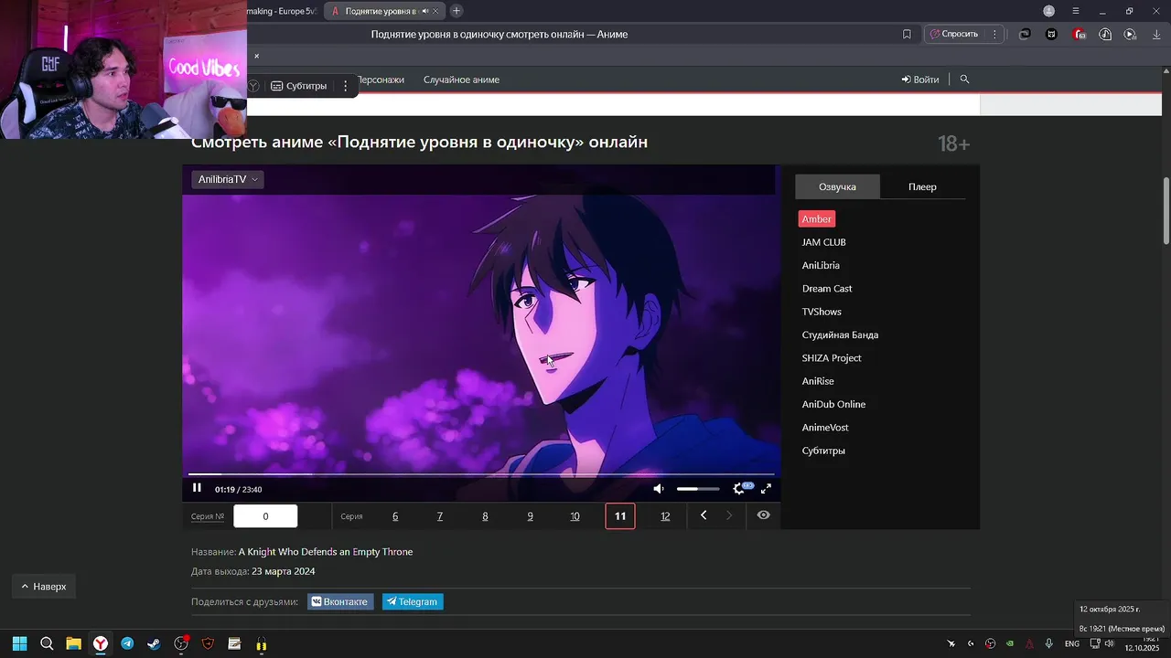Select the SHIZA Project voiceover
1171x658 pixels.
[x=832, y=358]
